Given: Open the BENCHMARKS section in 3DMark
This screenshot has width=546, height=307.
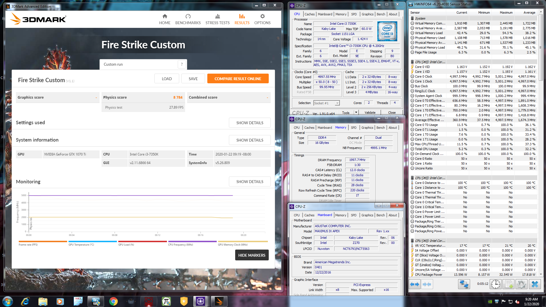Looking at the screenshot, I should (x=188, y=19).
